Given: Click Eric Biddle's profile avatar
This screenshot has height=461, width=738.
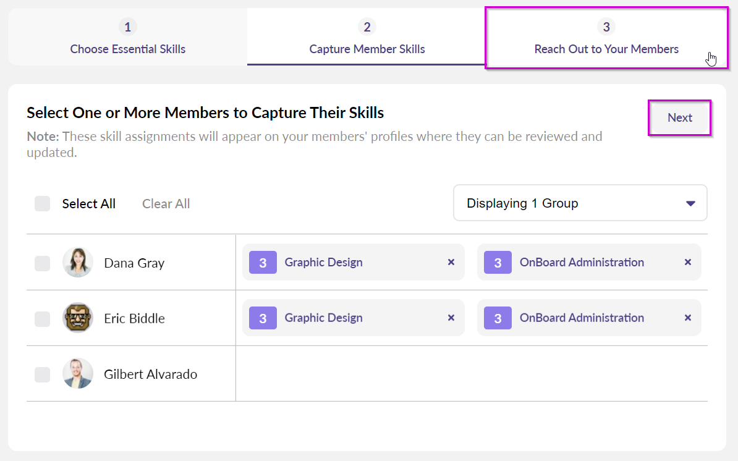Looking at the screenshot, I should pos(78,318).
